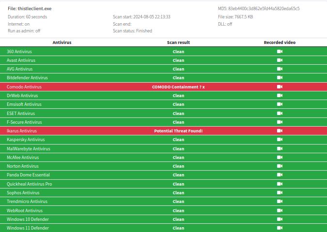This screenshot has height=232, width=327.
Task: Click Scan status: Finished text
Action: click(132, 31)
